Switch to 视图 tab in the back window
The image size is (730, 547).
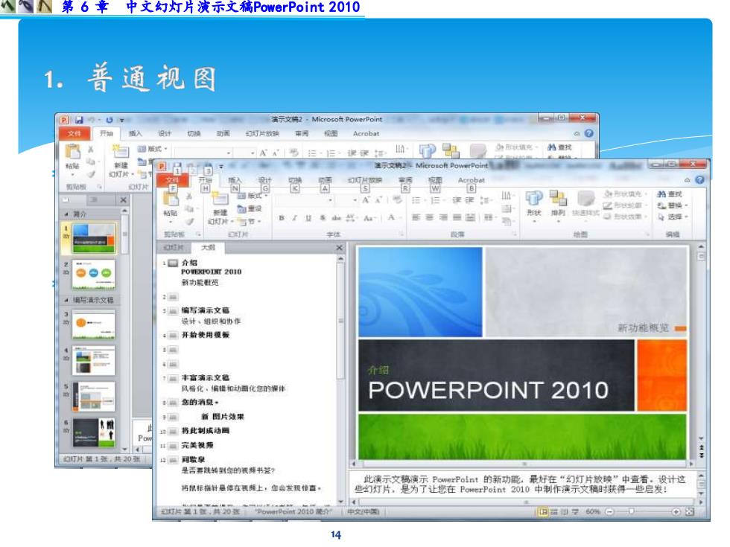pos(331,133)
